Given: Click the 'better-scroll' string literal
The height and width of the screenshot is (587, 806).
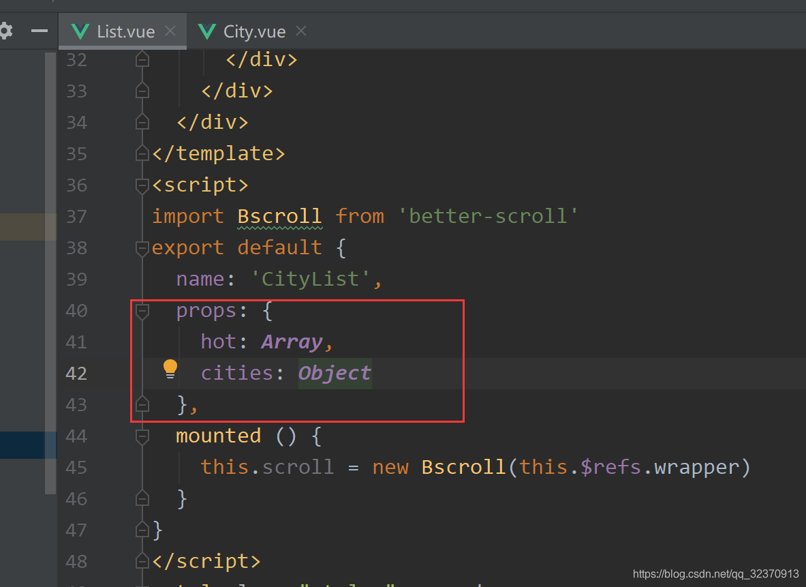Looking at the screenshot, I should tap(488, 216).
